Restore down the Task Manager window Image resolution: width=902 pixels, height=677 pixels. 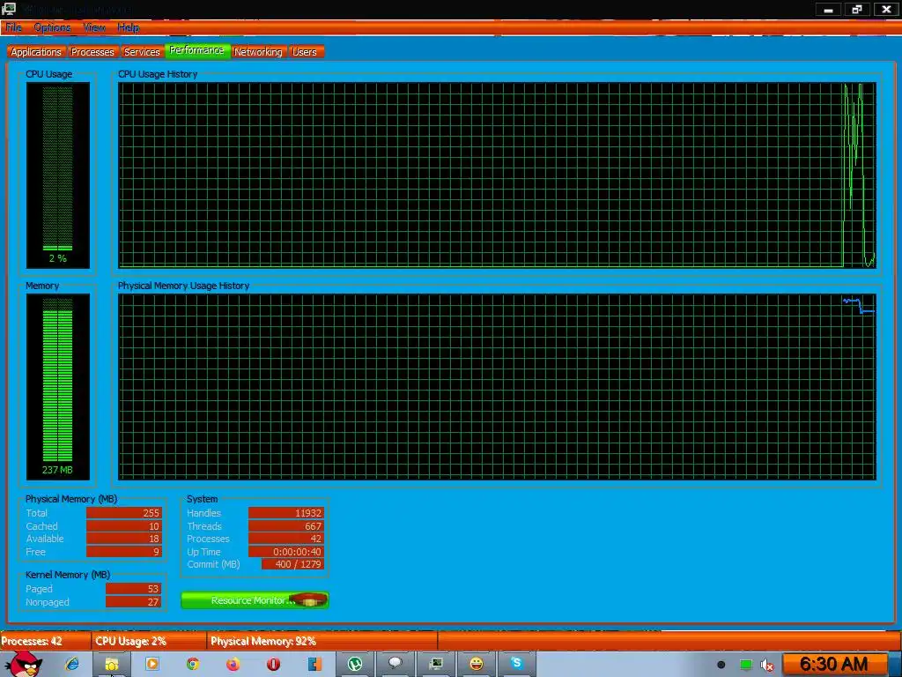(857, 9)
